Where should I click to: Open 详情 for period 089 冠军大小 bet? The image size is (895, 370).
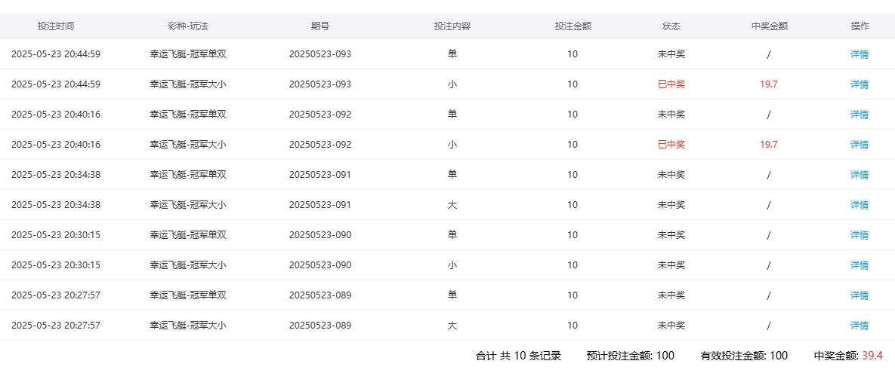click(x=859, y=326)
